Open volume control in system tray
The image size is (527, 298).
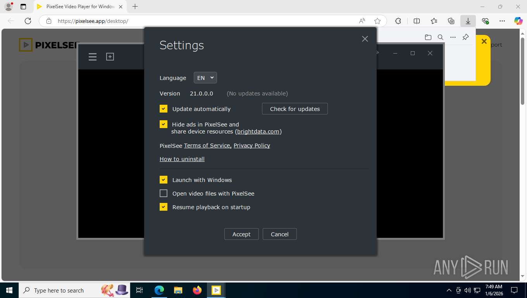coord(468,290)
